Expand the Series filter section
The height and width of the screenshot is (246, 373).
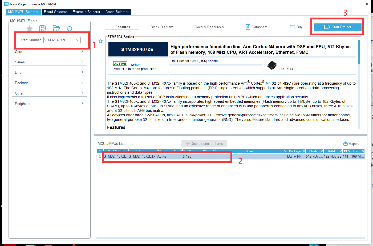coord(50,62)
